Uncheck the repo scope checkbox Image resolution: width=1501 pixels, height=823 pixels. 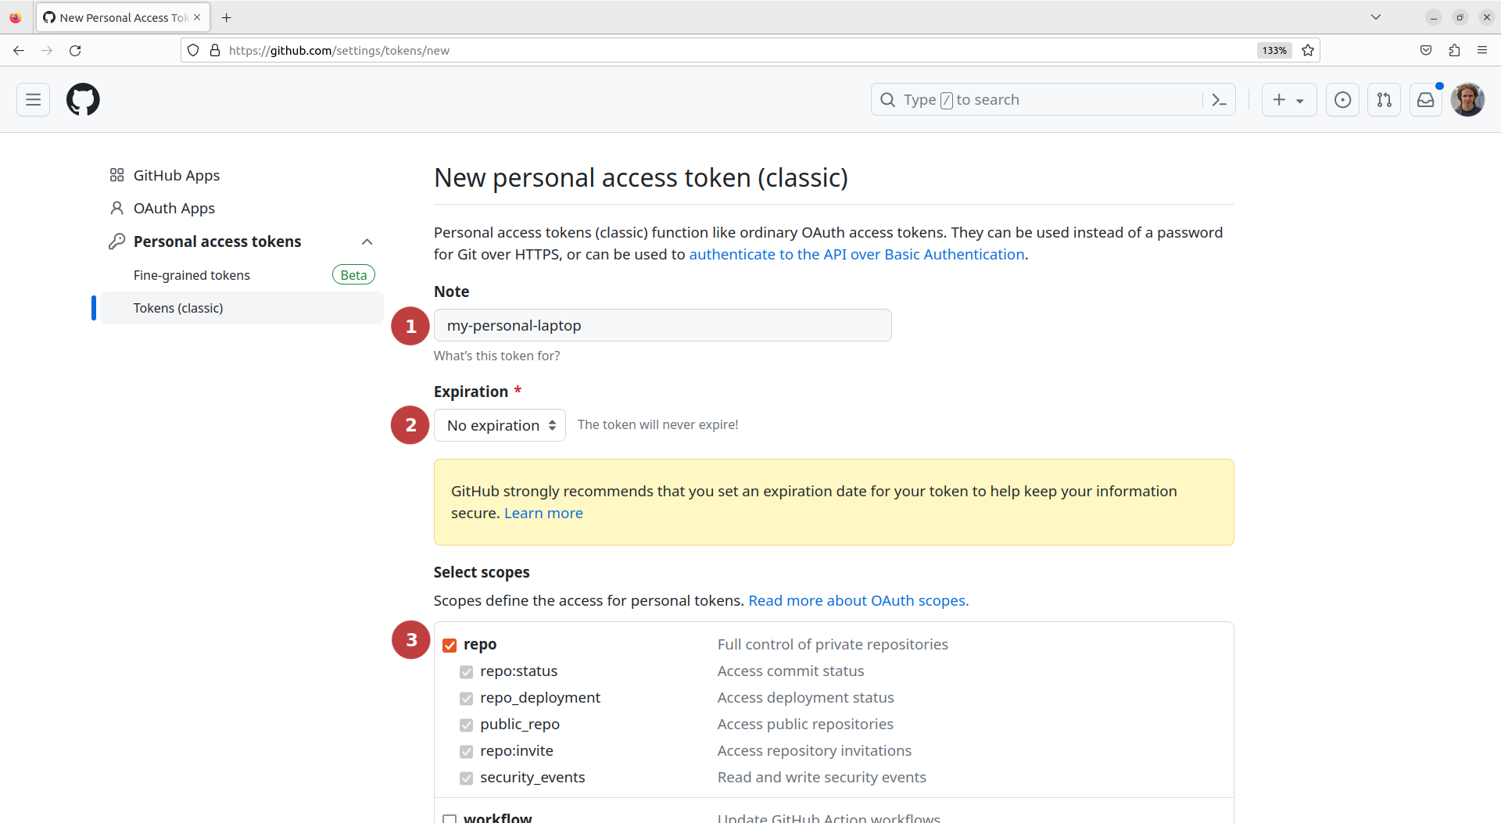click(x=450, y=645)
